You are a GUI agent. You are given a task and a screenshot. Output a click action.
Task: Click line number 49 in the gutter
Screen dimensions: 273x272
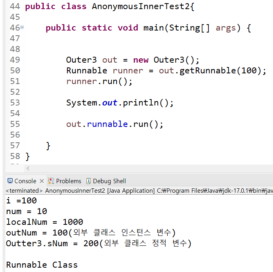pos(15,60)
